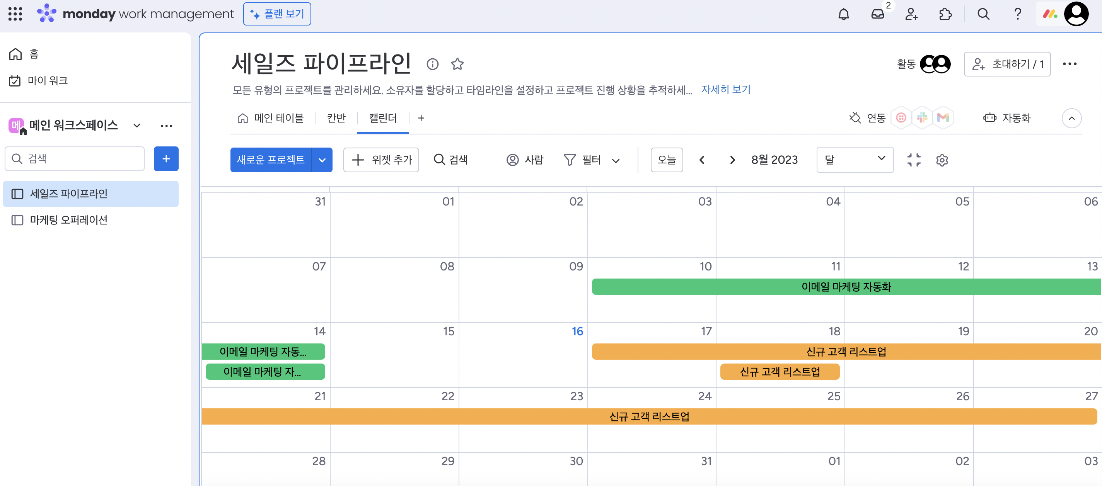1102x486 pixels.
Task: Go to next month arrow
Action: [x=732, y=160]
